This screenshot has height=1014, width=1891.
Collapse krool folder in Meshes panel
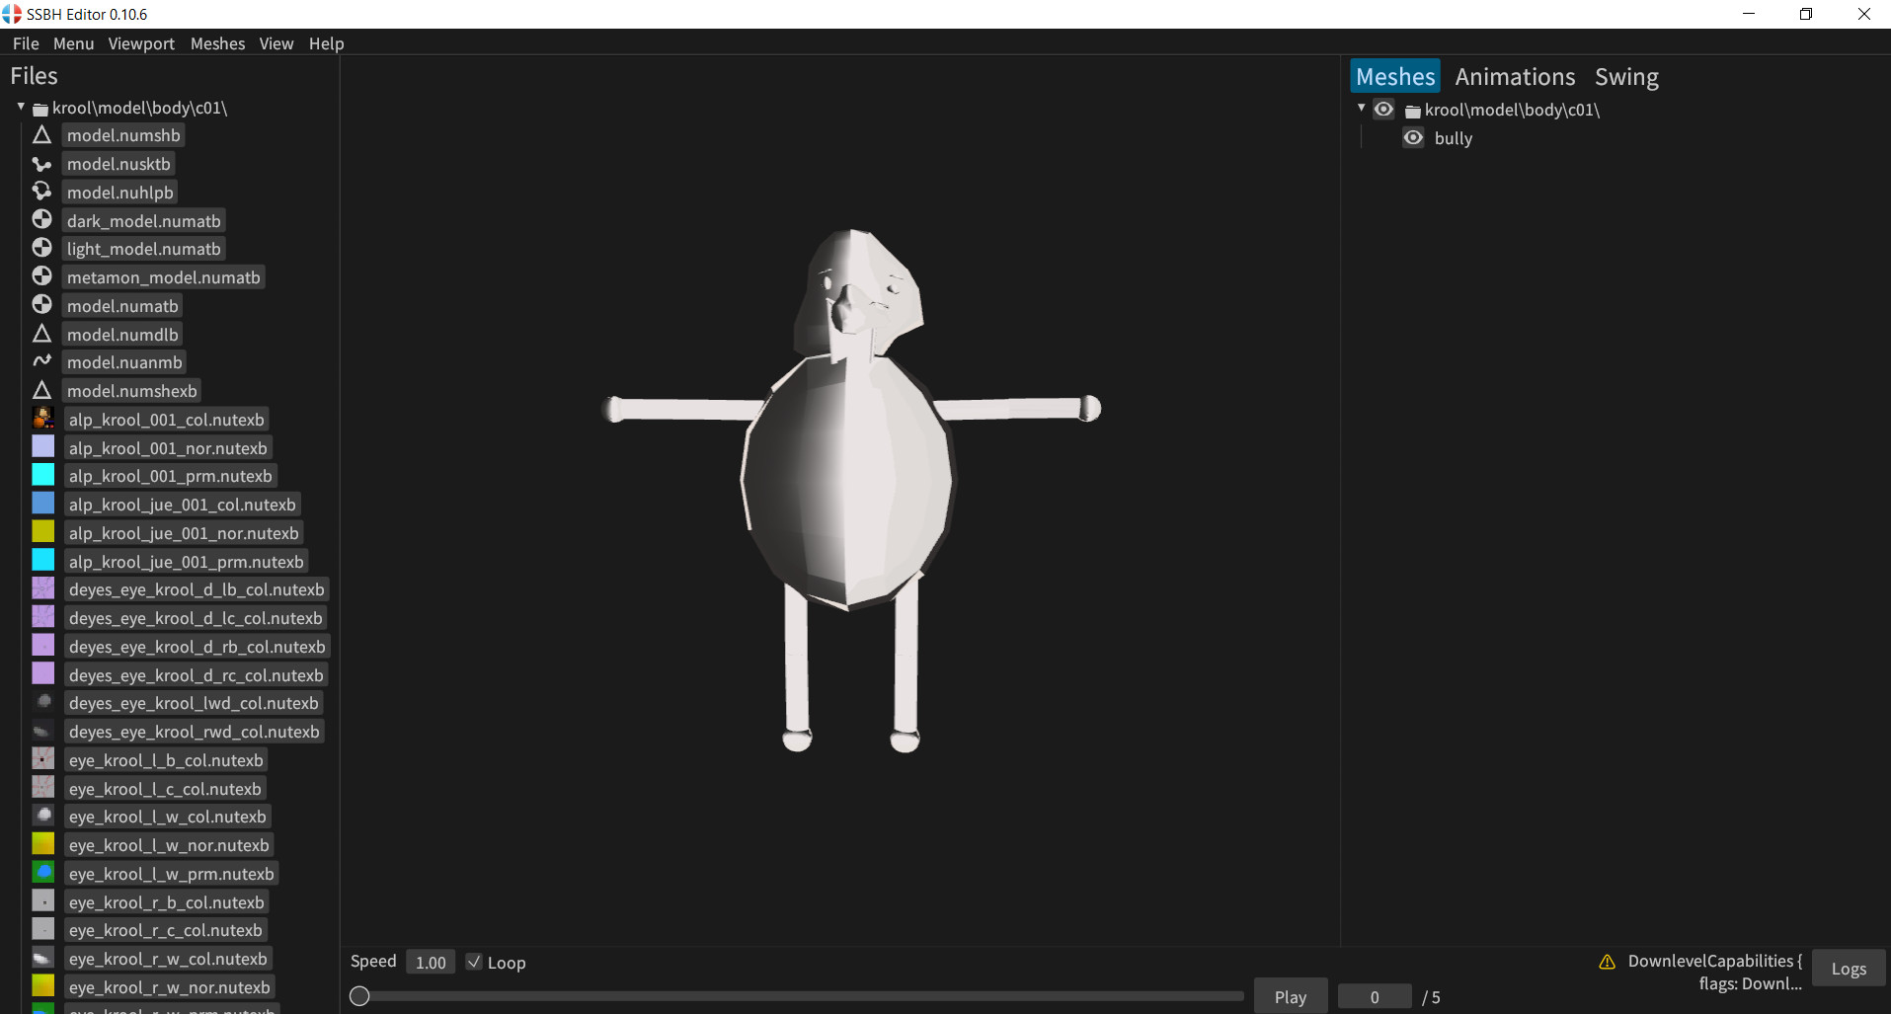pos(1362,108)
